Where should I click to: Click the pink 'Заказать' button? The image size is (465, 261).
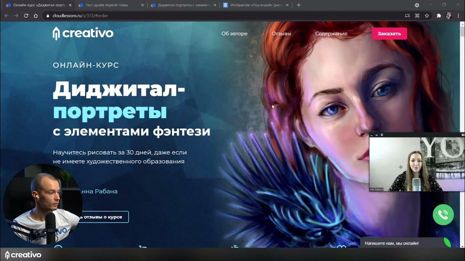tap(389, 33)
